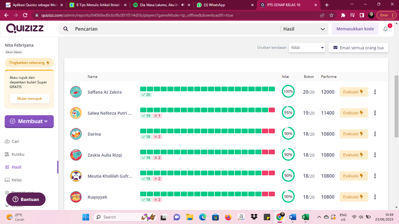
Task: Mute the Spotify tab audio icon
Action: (x=183, y=5)
